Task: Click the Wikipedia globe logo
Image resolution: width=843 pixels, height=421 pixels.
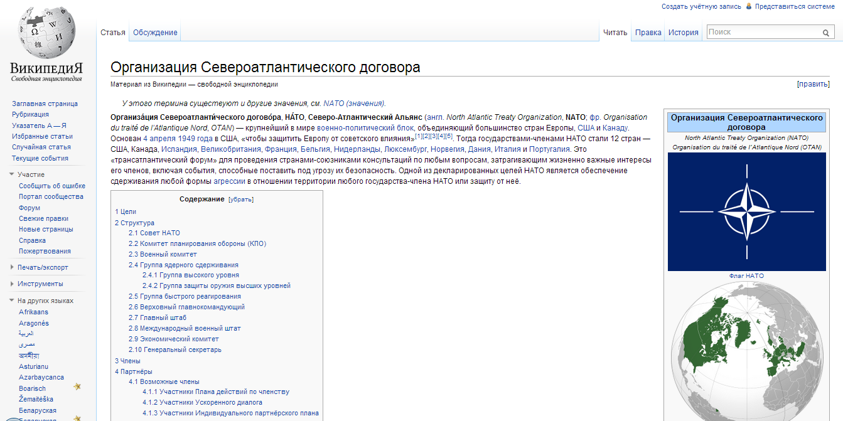Action: point(46,33)
